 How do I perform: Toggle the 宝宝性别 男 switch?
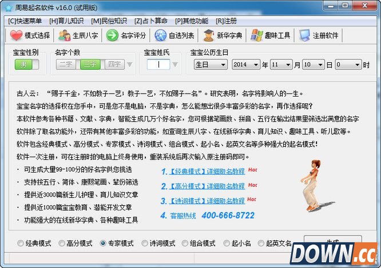pyautogui.click(x=27, y=65)
